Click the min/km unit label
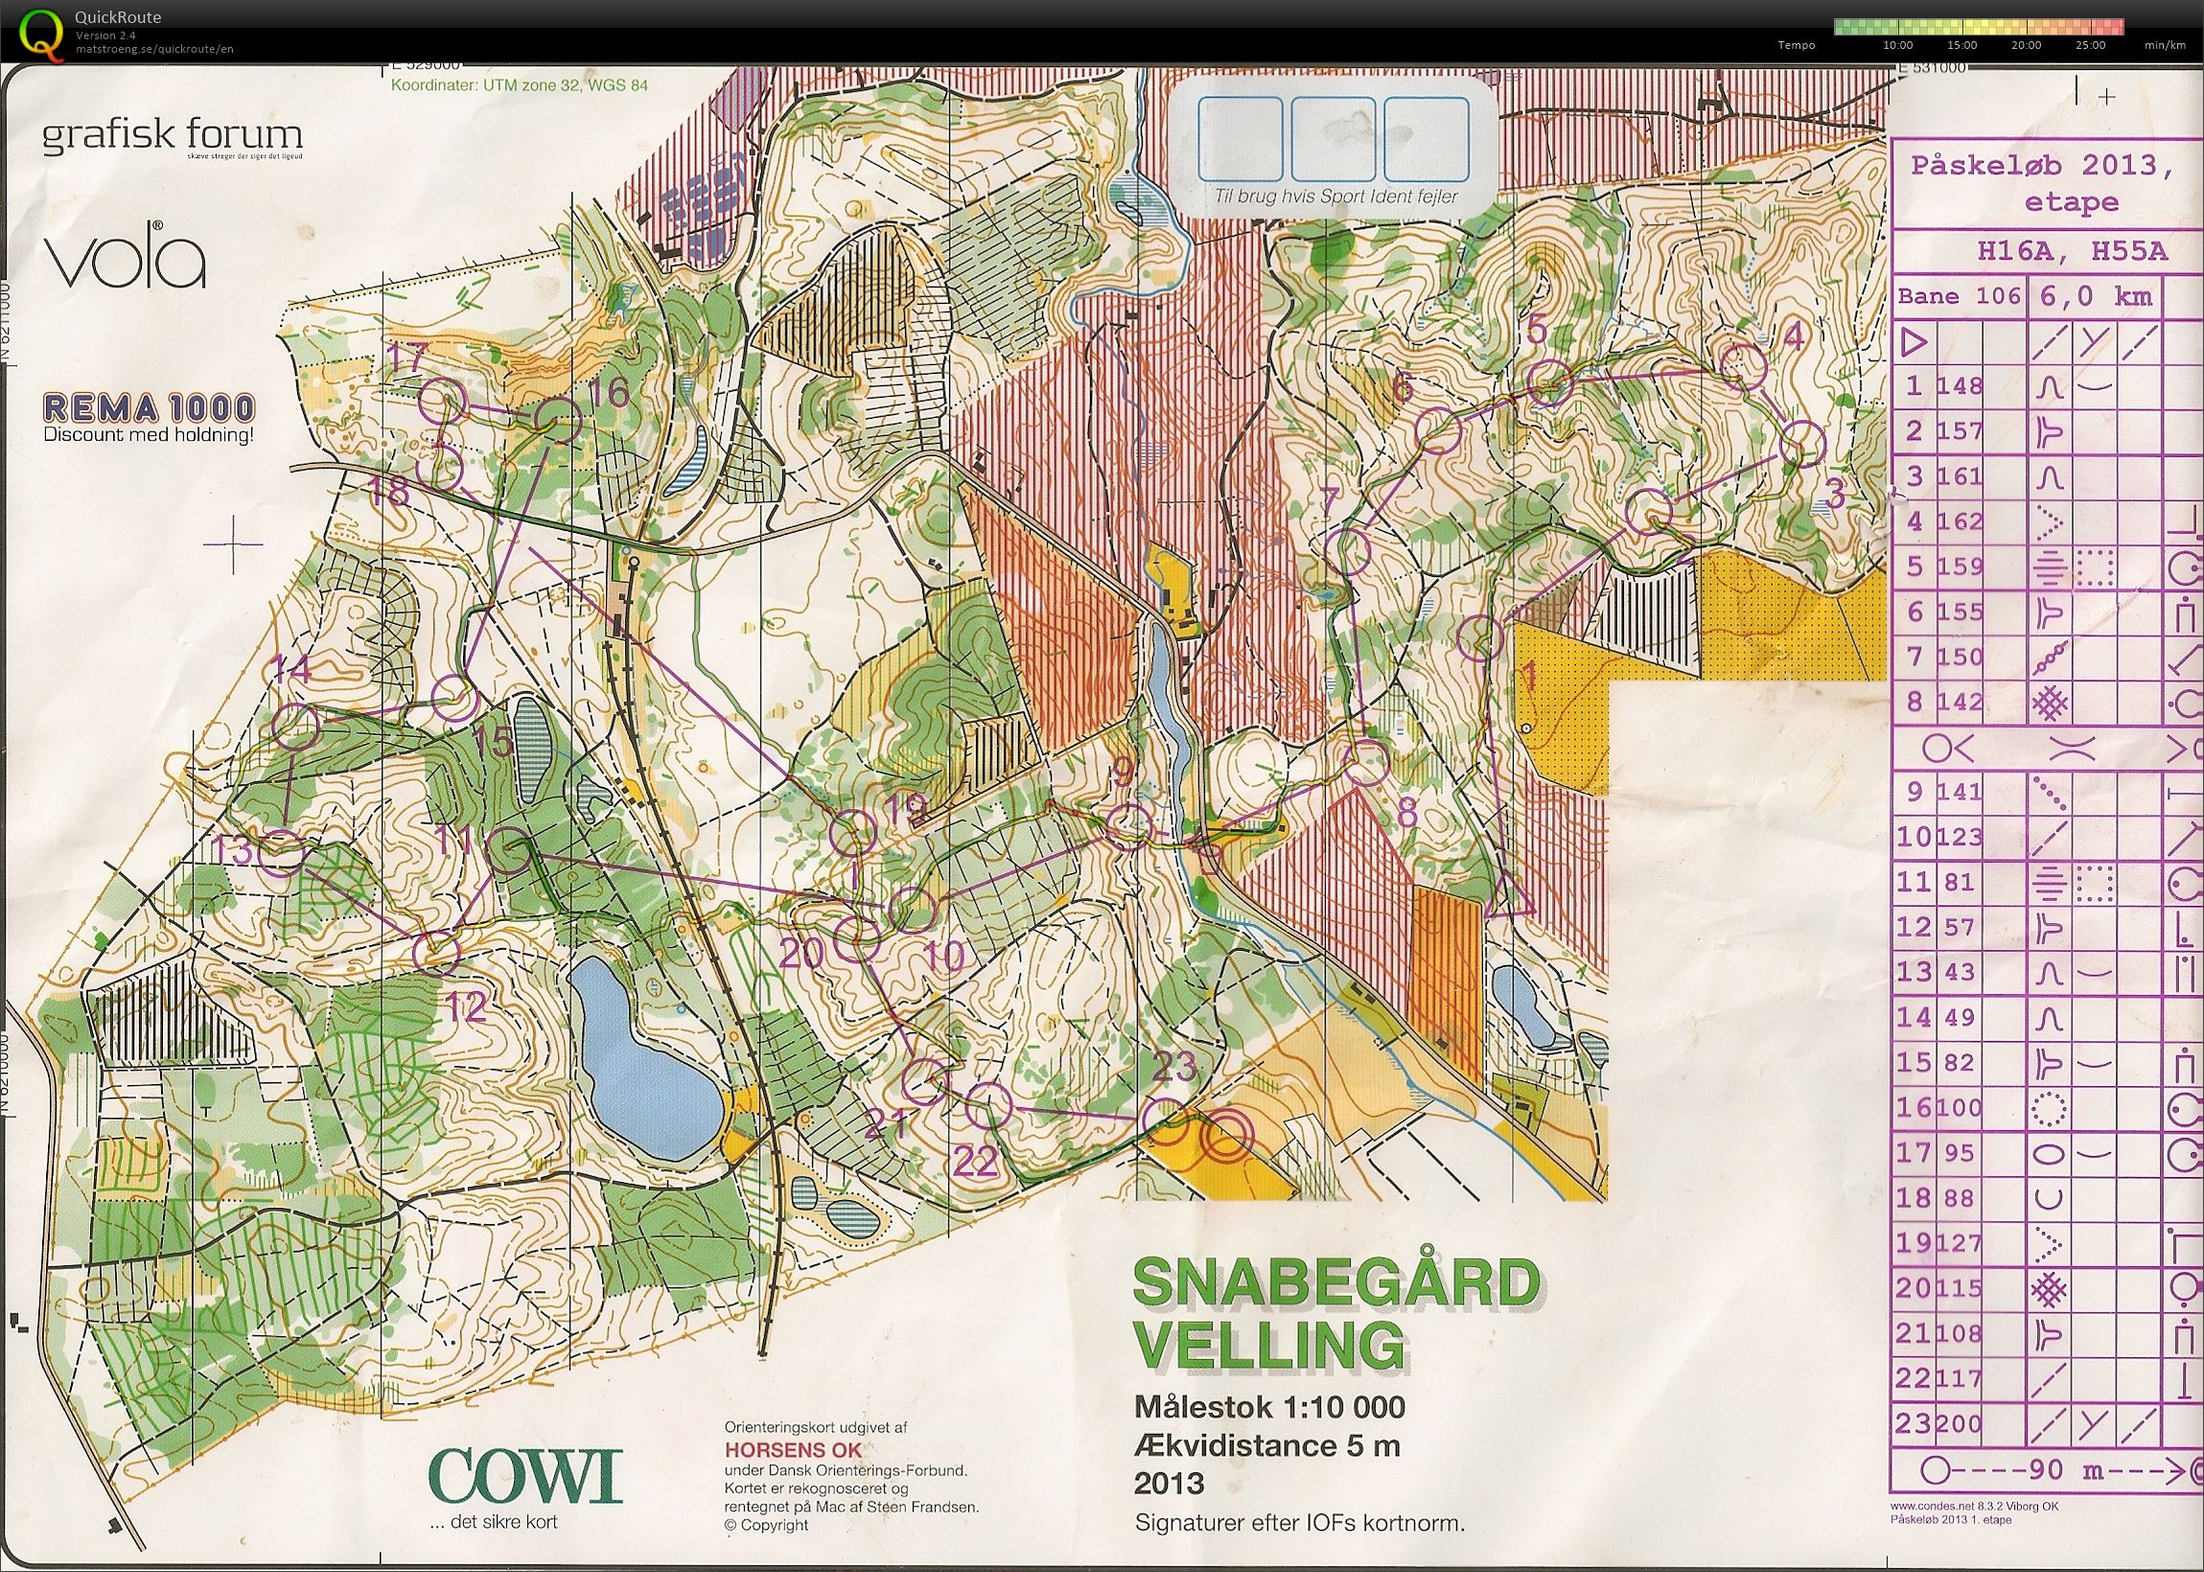The height and width of the screenshot is (1572, 2204). pyautogui.click(x=2166, y=45)
